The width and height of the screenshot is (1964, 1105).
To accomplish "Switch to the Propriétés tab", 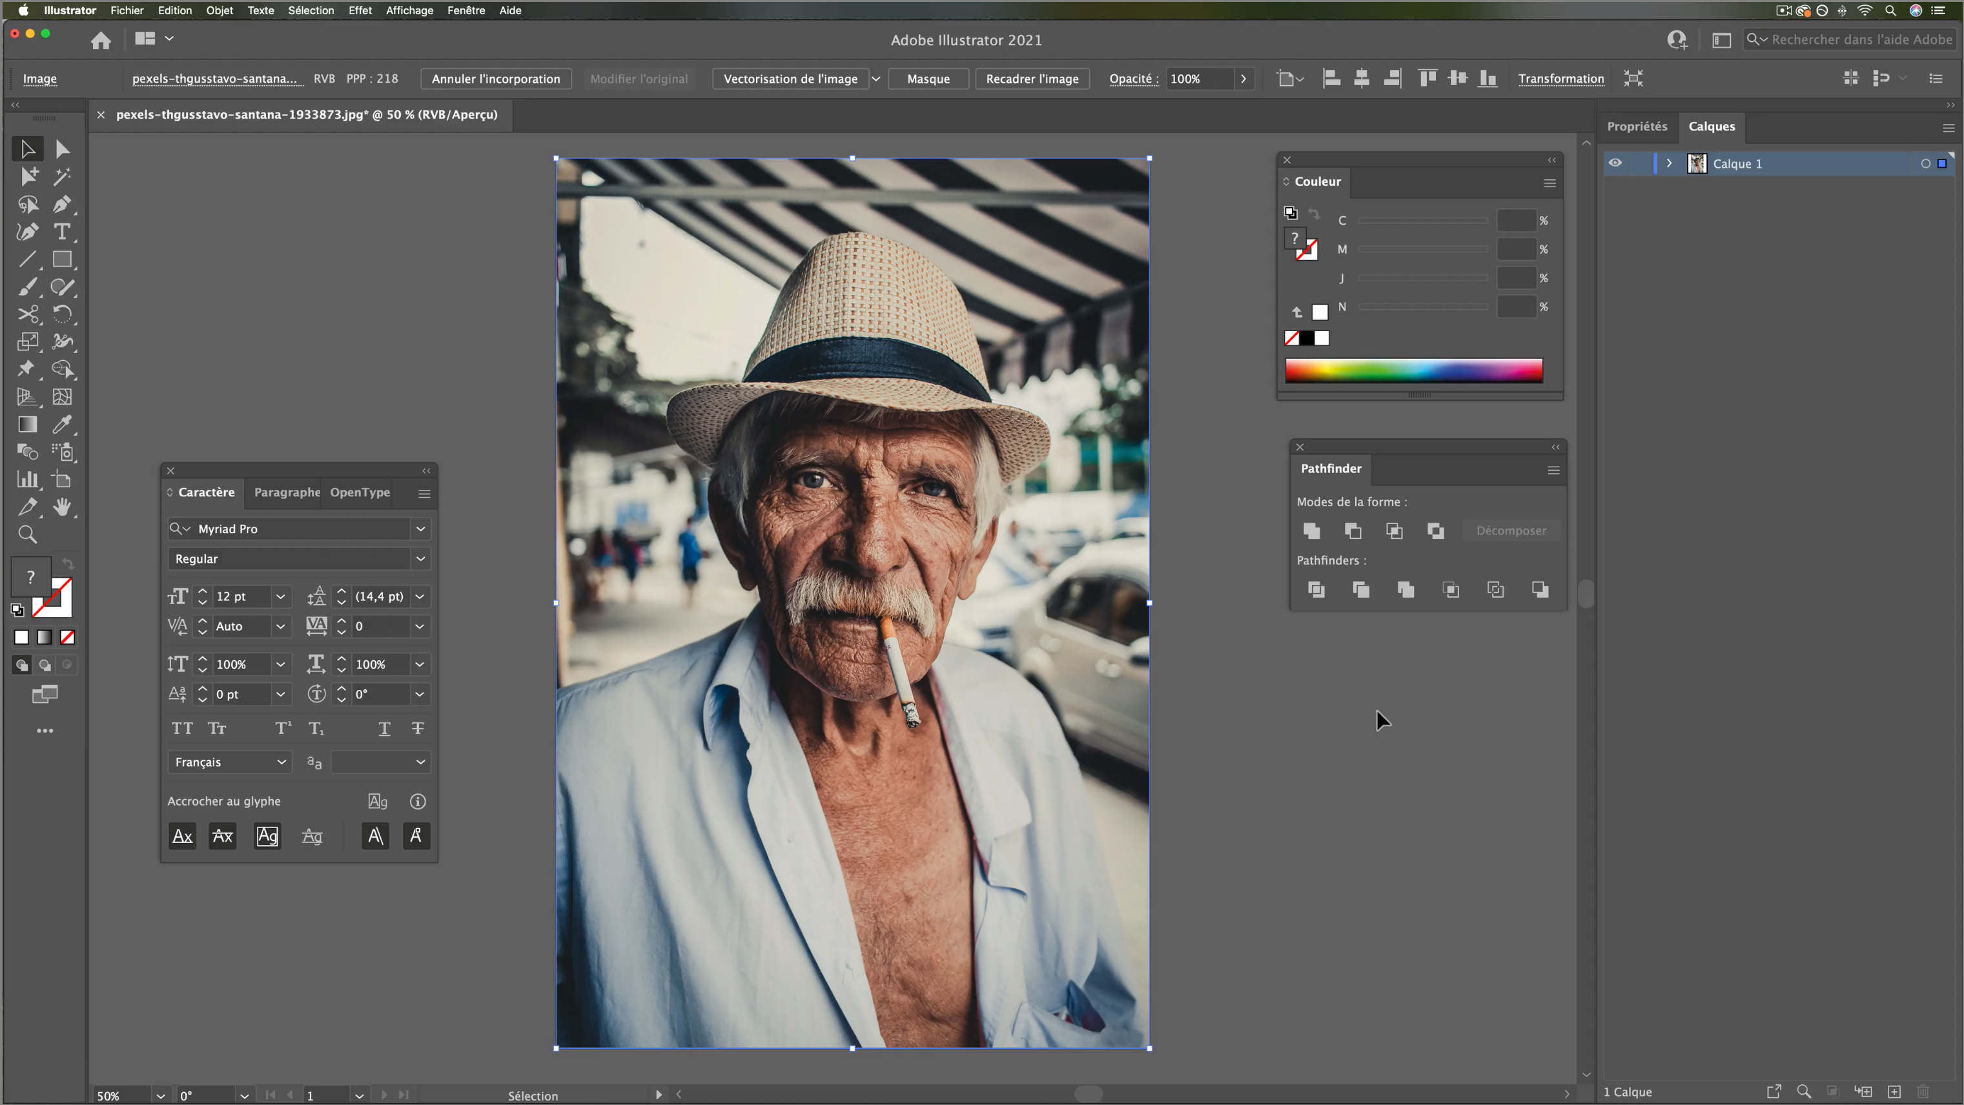I will point(1637,127).
